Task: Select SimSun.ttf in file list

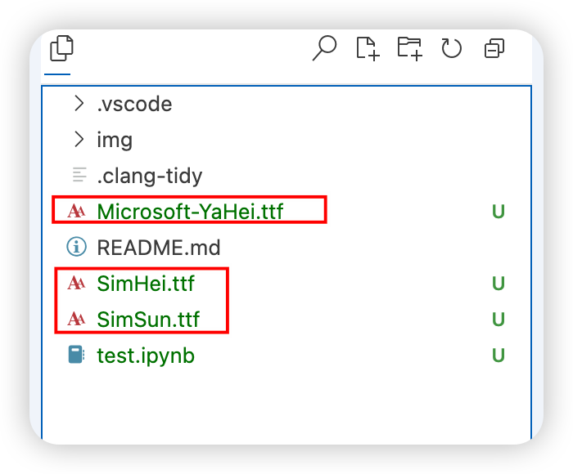Action: (x=148, y=320)
